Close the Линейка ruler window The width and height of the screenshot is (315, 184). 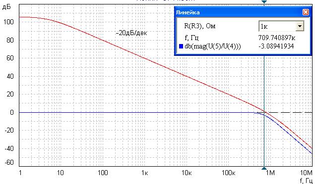click(x=306, y=12)
